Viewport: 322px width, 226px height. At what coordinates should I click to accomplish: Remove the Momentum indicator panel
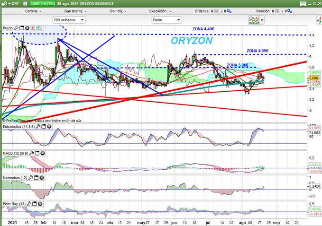pos(41,178)
